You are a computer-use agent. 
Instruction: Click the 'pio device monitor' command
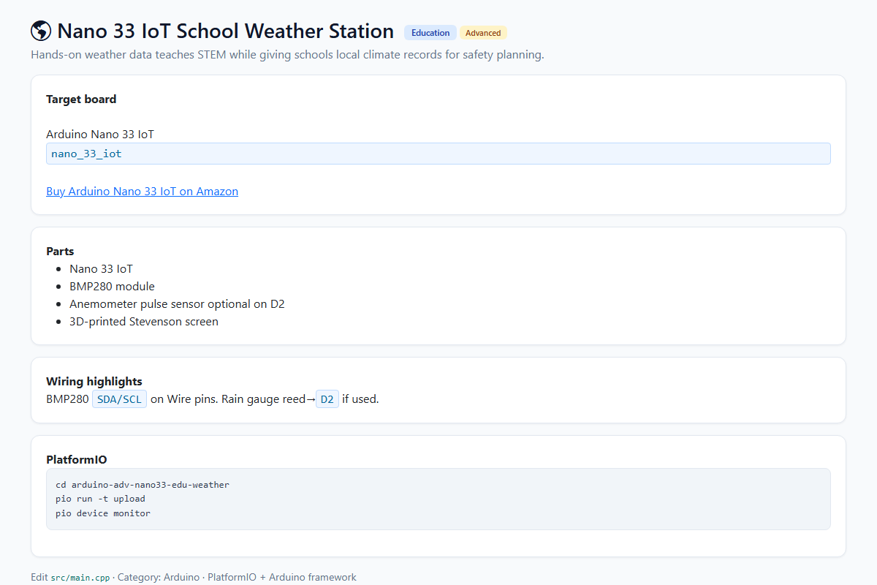pos(103,513)
